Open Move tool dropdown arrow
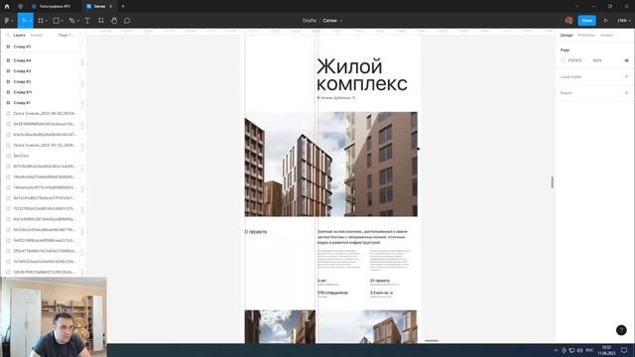Screen dimensions: 635x357 point(31,21)
